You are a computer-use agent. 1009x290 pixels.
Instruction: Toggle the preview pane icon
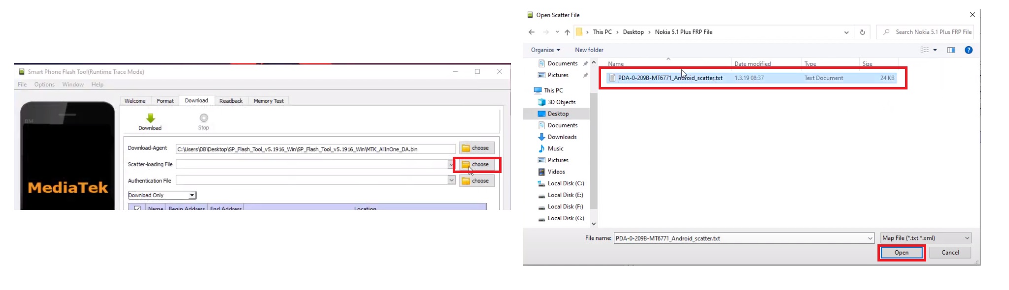[x=951, y=50]
